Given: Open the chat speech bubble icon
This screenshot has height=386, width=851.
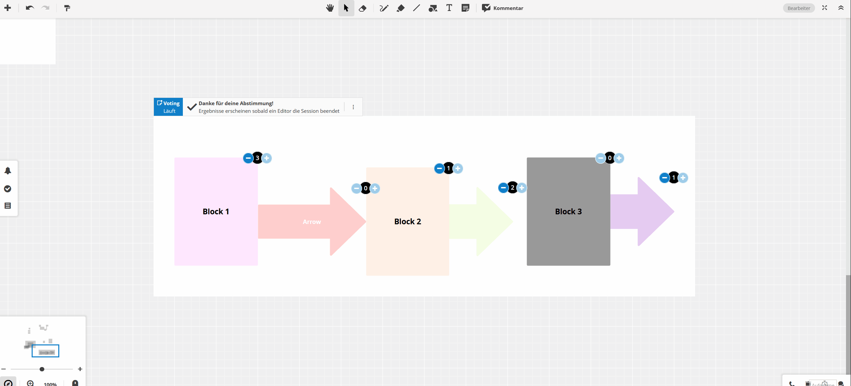Looking at the screenshot, I should (x=841, y=384).
